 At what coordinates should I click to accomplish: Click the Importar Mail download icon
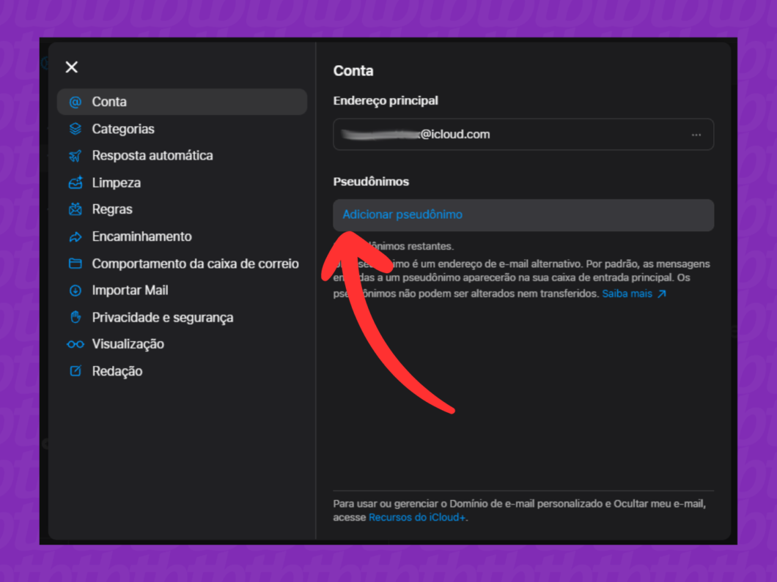coord(76,291)
